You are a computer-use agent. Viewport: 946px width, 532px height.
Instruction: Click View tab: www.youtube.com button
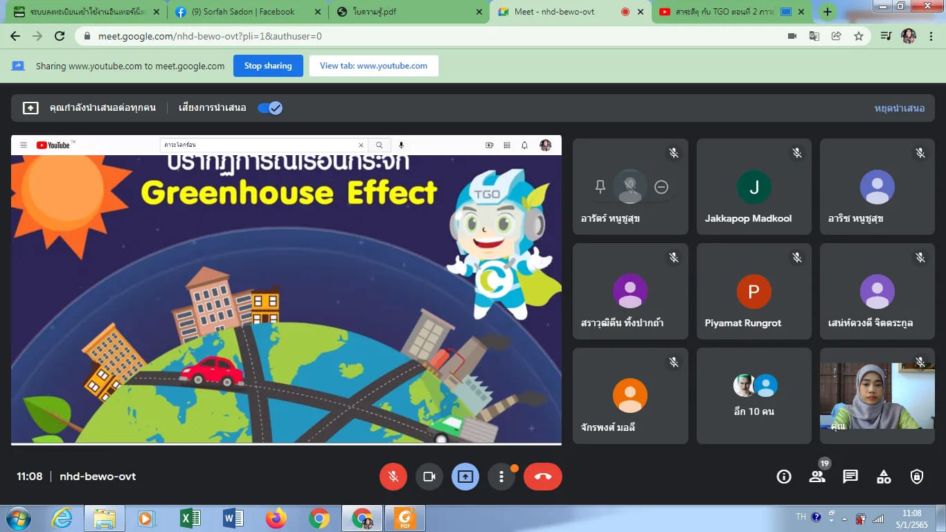pyautogui.click(x=373, y=66)
